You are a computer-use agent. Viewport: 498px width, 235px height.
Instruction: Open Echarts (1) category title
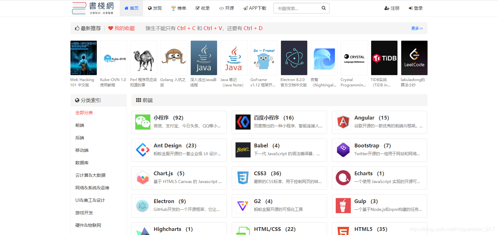coord(369,173)
